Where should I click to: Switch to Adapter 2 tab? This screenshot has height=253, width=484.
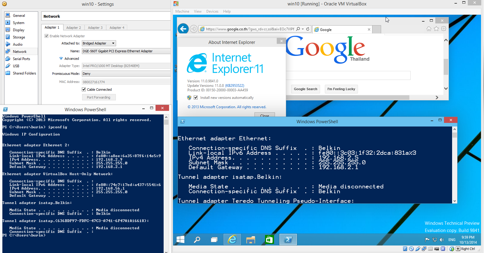tap(74, 28)
